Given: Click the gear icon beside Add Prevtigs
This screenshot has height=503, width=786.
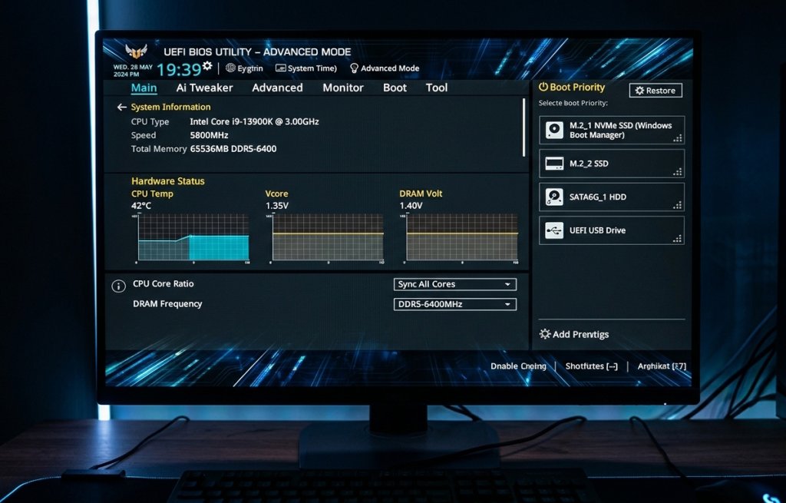Looking at the screenshot, I should (545, 334).
